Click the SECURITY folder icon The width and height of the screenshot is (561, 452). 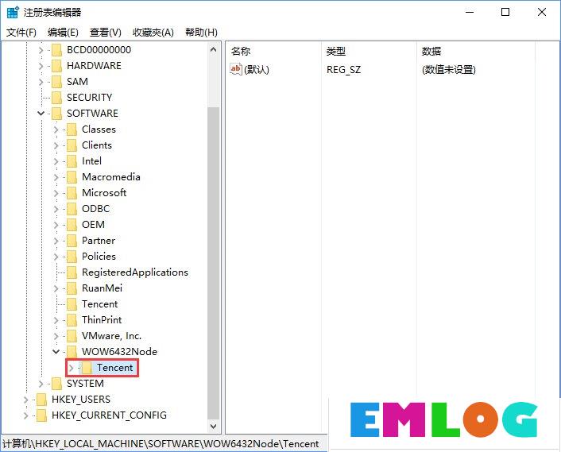tap(56, 97)
